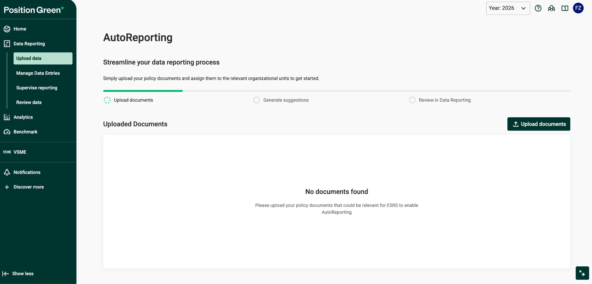The height and width of the screenshot is (284, 592).
Task: Select the Generate suggestions step circle
Action: pos(256,100)
